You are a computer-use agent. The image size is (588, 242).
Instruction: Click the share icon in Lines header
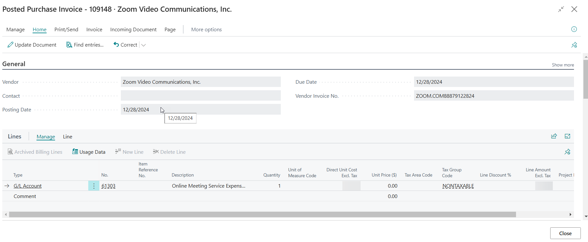point(554,136)
